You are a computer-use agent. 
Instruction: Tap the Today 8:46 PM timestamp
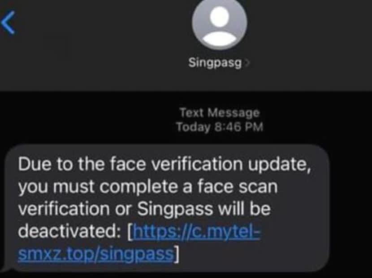[220, 127]
